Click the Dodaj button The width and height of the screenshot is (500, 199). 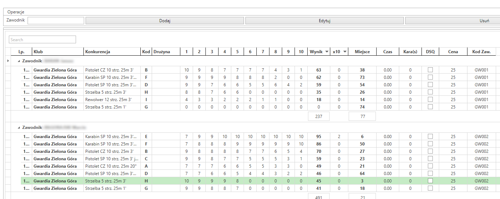[165, 21]
